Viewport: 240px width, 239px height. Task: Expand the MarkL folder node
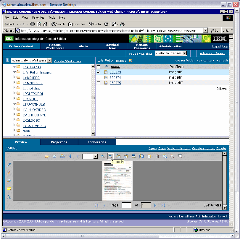pyautogui.click(x=15, y=130)
